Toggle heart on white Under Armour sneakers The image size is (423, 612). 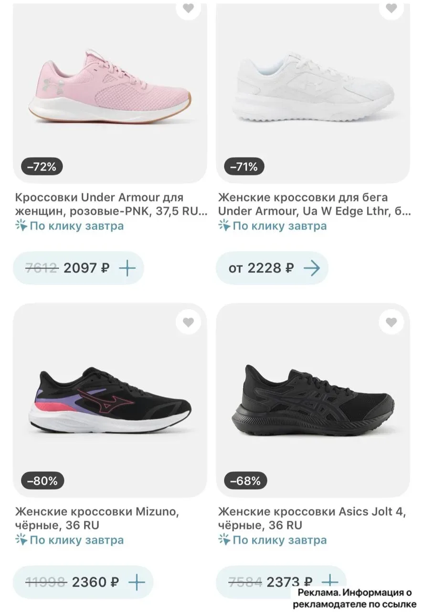pos(391,8)
